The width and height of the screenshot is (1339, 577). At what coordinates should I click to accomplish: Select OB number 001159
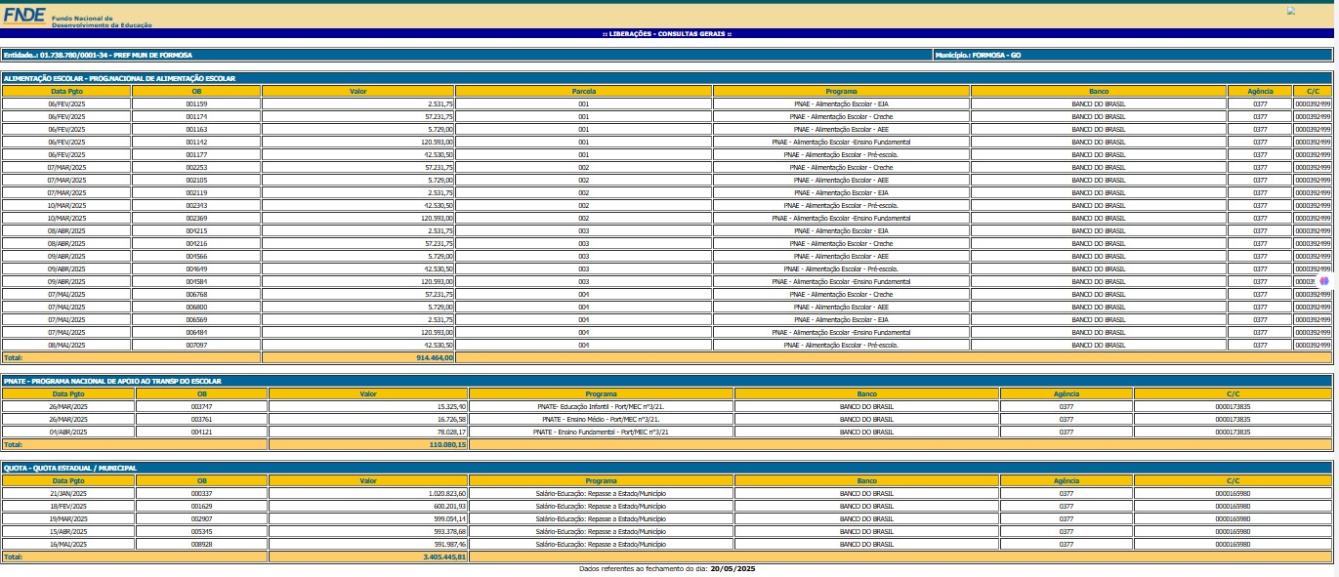tap(196, 103)
